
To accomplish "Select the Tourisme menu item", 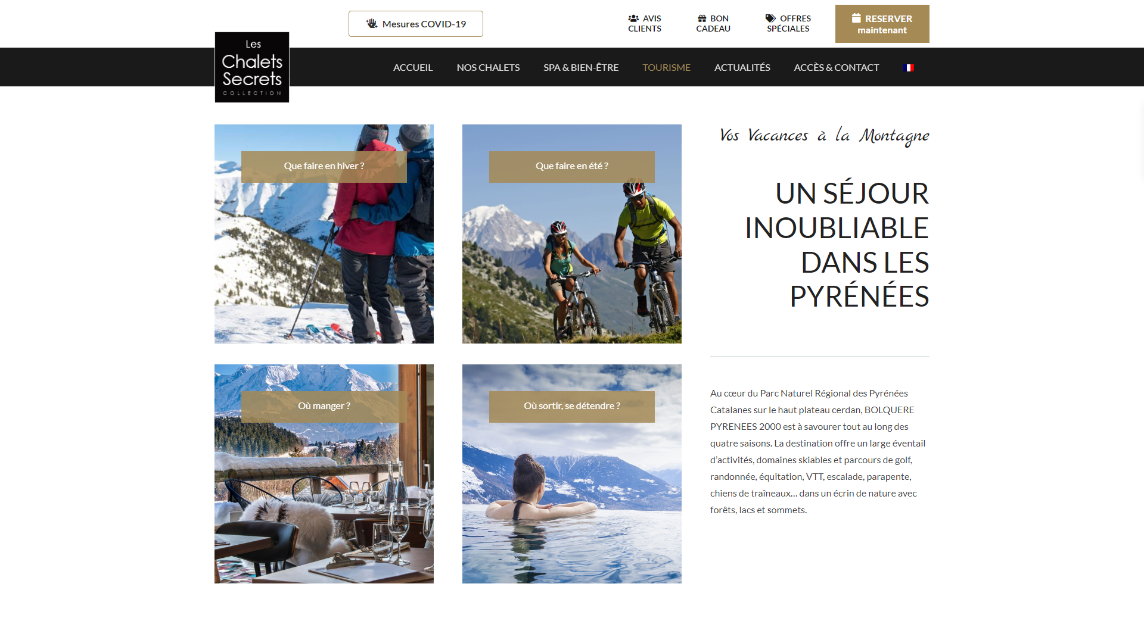I will pos(666,67).
